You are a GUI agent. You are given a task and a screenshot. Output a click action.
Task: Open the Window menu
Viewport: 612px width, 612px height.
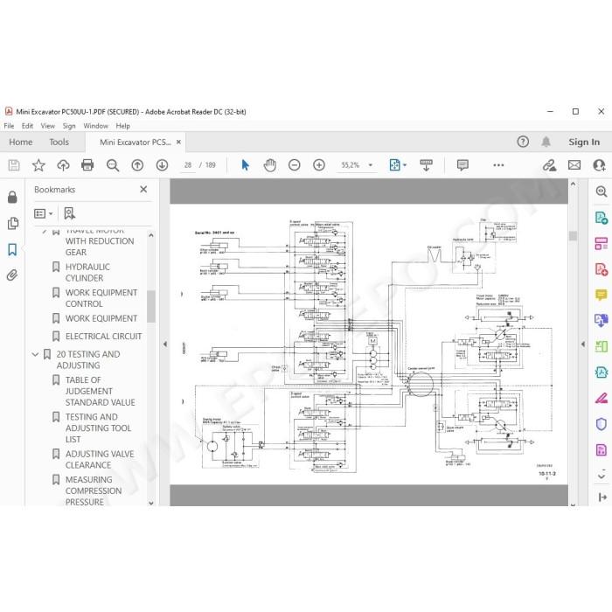pyautogui.click(x=95, y=126)
